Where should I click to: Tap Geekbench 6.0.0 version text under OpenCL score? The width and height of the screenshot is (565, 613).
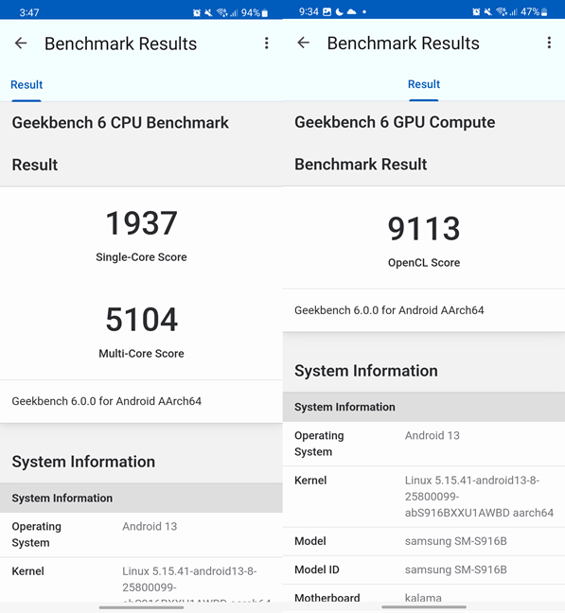coord(389,310)
